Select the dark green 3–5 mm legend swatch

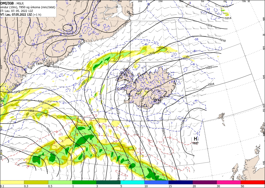108,182
